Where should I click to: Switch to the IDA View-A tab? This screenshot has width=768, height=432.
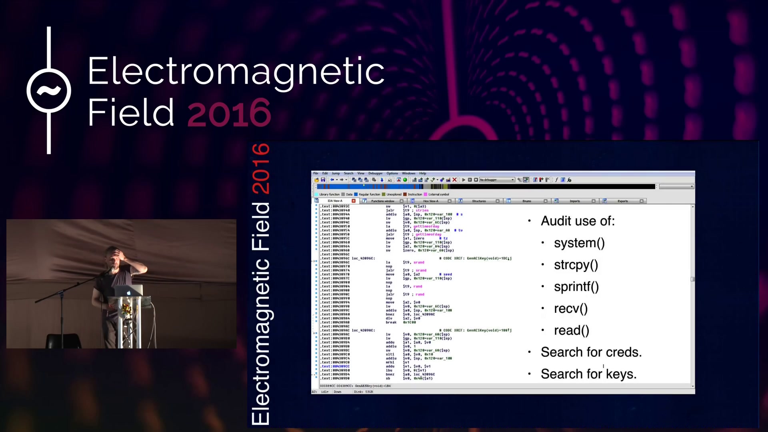(x=335, y=201)
